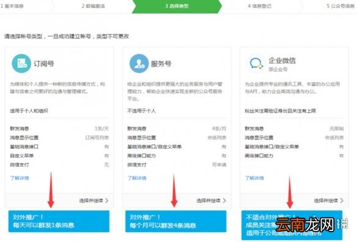Click 适用于个人和组织 text
Screen dimensions: 357x242
(x=29, y=111)
